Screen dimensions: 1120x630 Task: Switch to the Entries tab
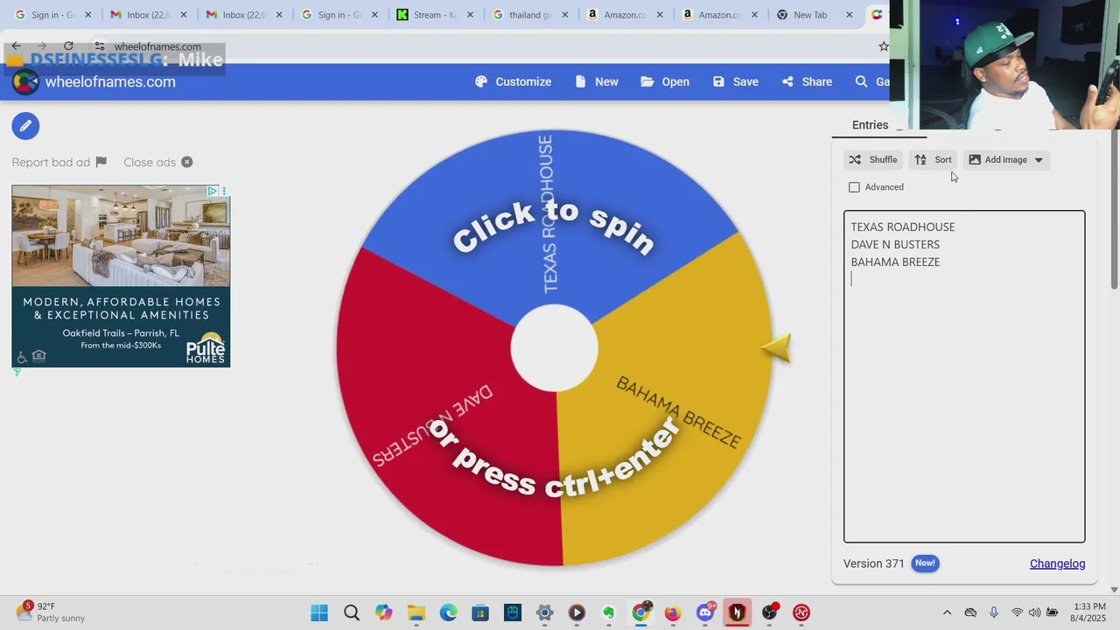(x=870, y=125)
